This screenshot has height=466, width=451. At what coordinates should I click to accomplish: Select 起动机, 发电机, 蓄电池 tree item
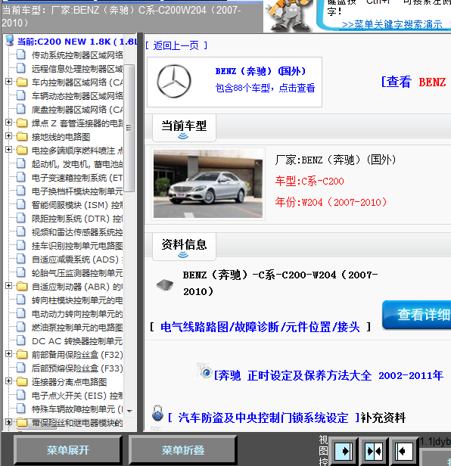click(x=77, y=163)
